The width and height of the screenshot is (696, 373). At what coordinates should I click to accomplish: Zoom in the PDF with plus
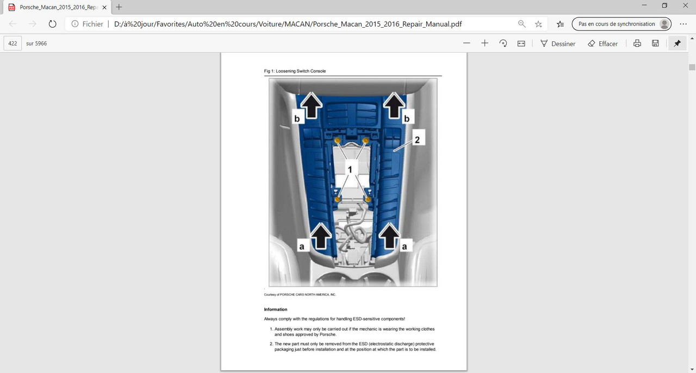[x=484, y=43]
